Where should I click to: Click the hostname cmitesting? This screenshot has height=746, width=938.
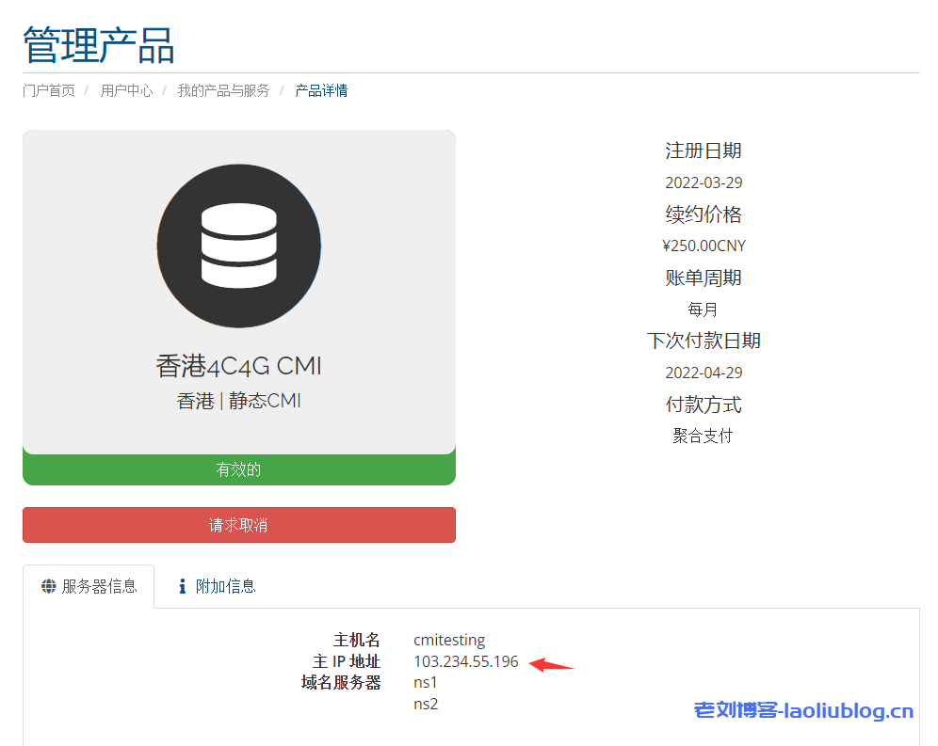(449, 640)
